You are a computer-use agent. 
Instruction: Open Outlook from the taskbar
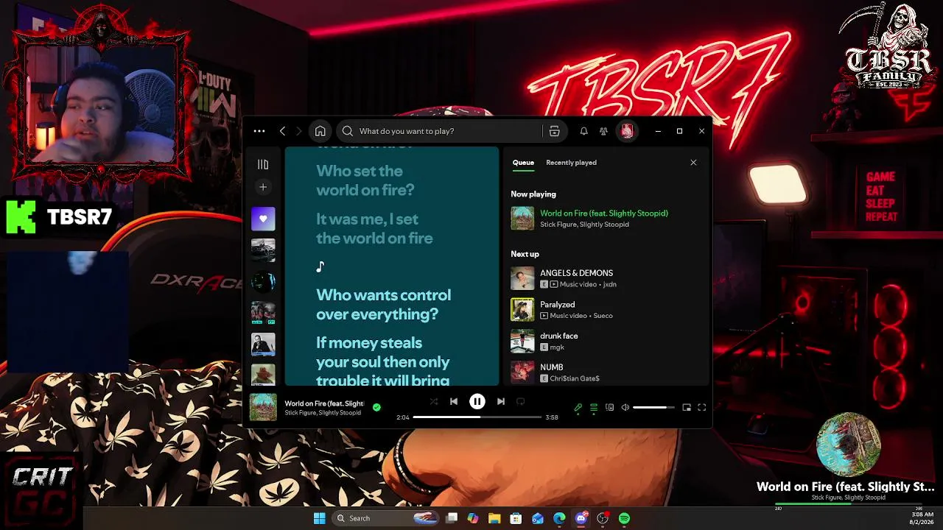tap(538, 518)
